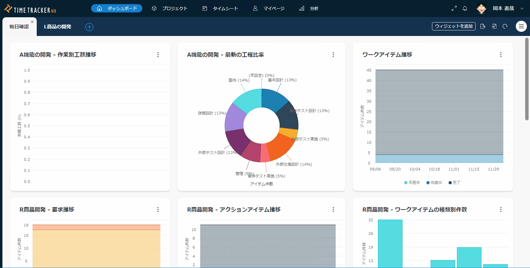Image resolution: width=530 pixels, height=268 pixels.
Task: Add a new dashboard tab with plus icon
Action: pos(89,27)
